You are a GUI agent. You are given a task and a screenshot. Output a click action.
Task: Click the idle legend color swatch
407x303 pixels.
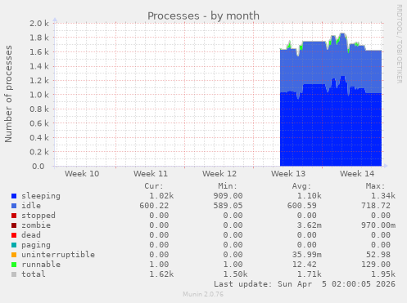tap(14, 206)
